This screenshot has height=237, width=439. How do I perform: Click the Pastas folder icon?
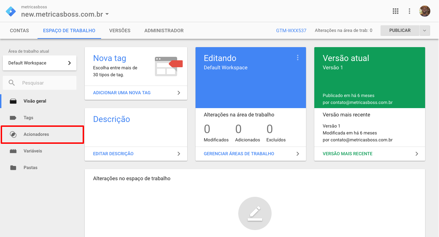click(x=13, y=168)
